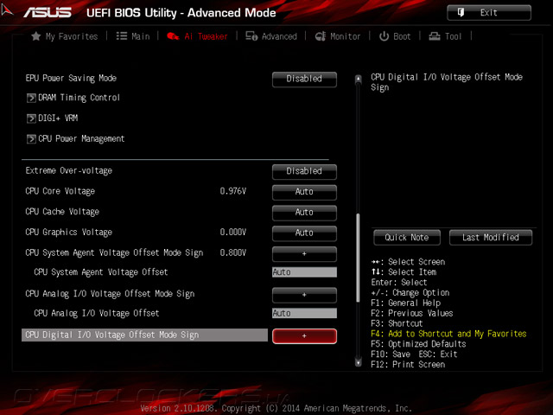Click the scrollbar up arrow
The height and width of the screenshot is (415, 553).
(358, 79)
